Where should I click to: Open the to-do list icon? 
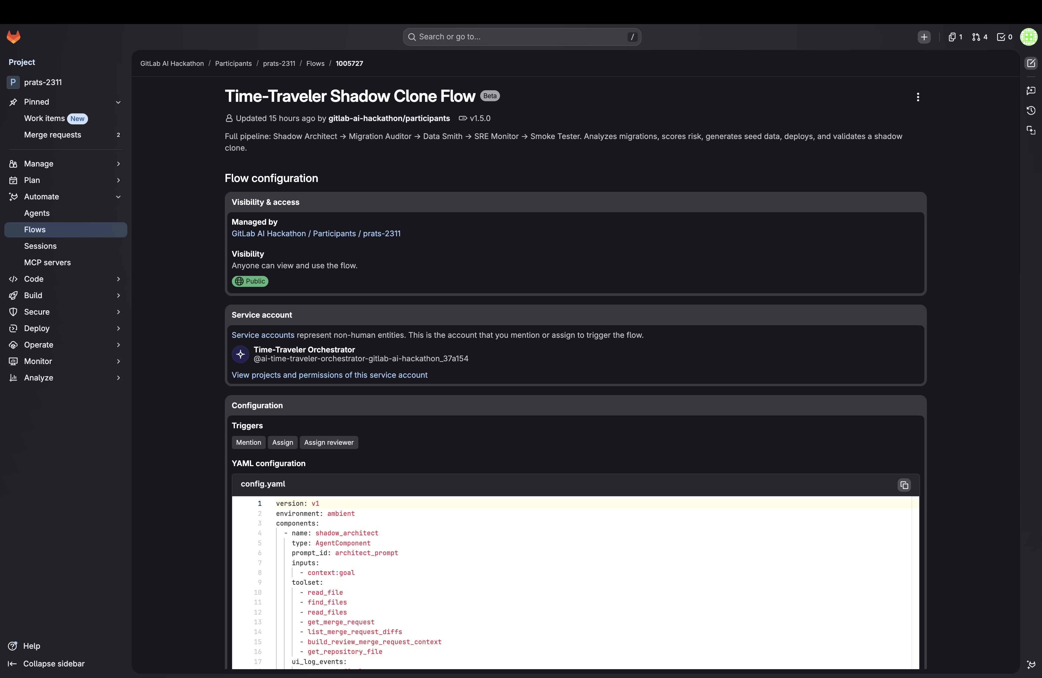pyautogui.click(x=1004, y=37)
